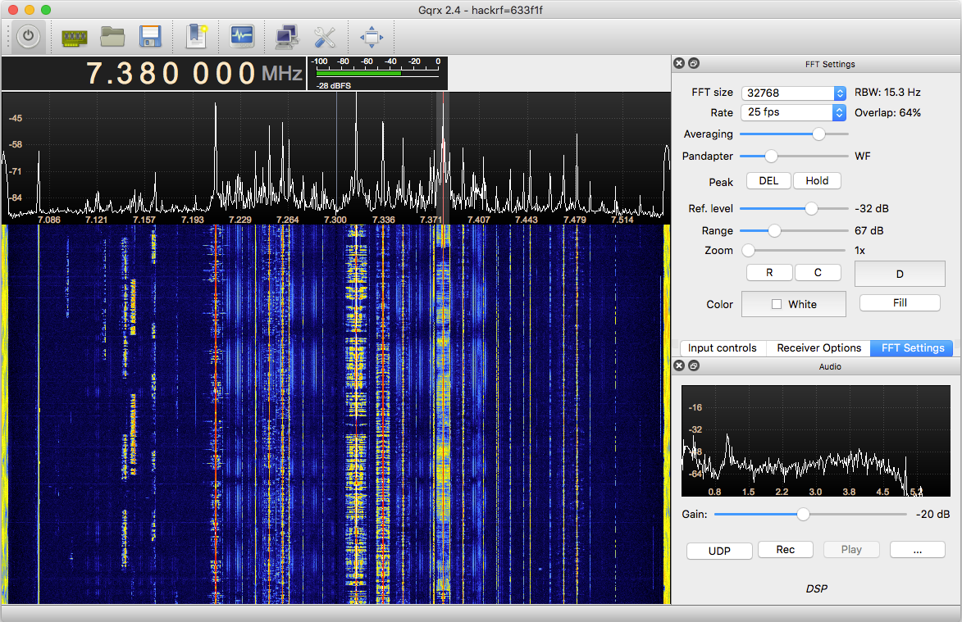Image resolution: width=962 pixels, height=622 pixels.
Task: Toggle full screen with the arrows icon
Action: 372,36
